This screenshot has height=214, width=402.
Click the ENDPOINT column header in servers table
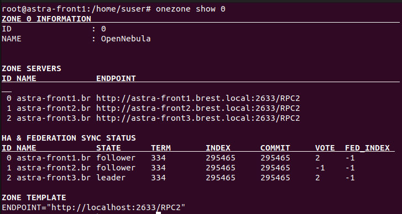[x=116, y=78]
